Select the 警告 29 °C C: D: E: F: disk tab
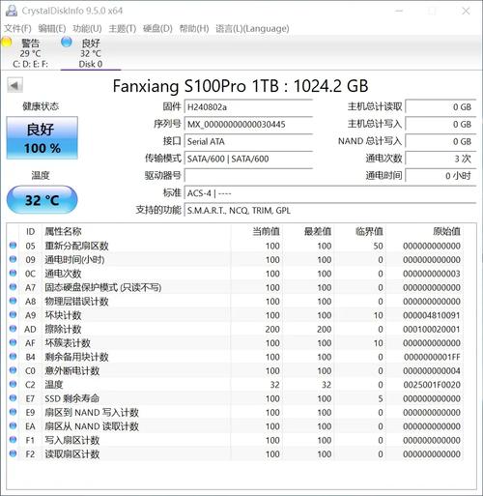 point(30,53)
